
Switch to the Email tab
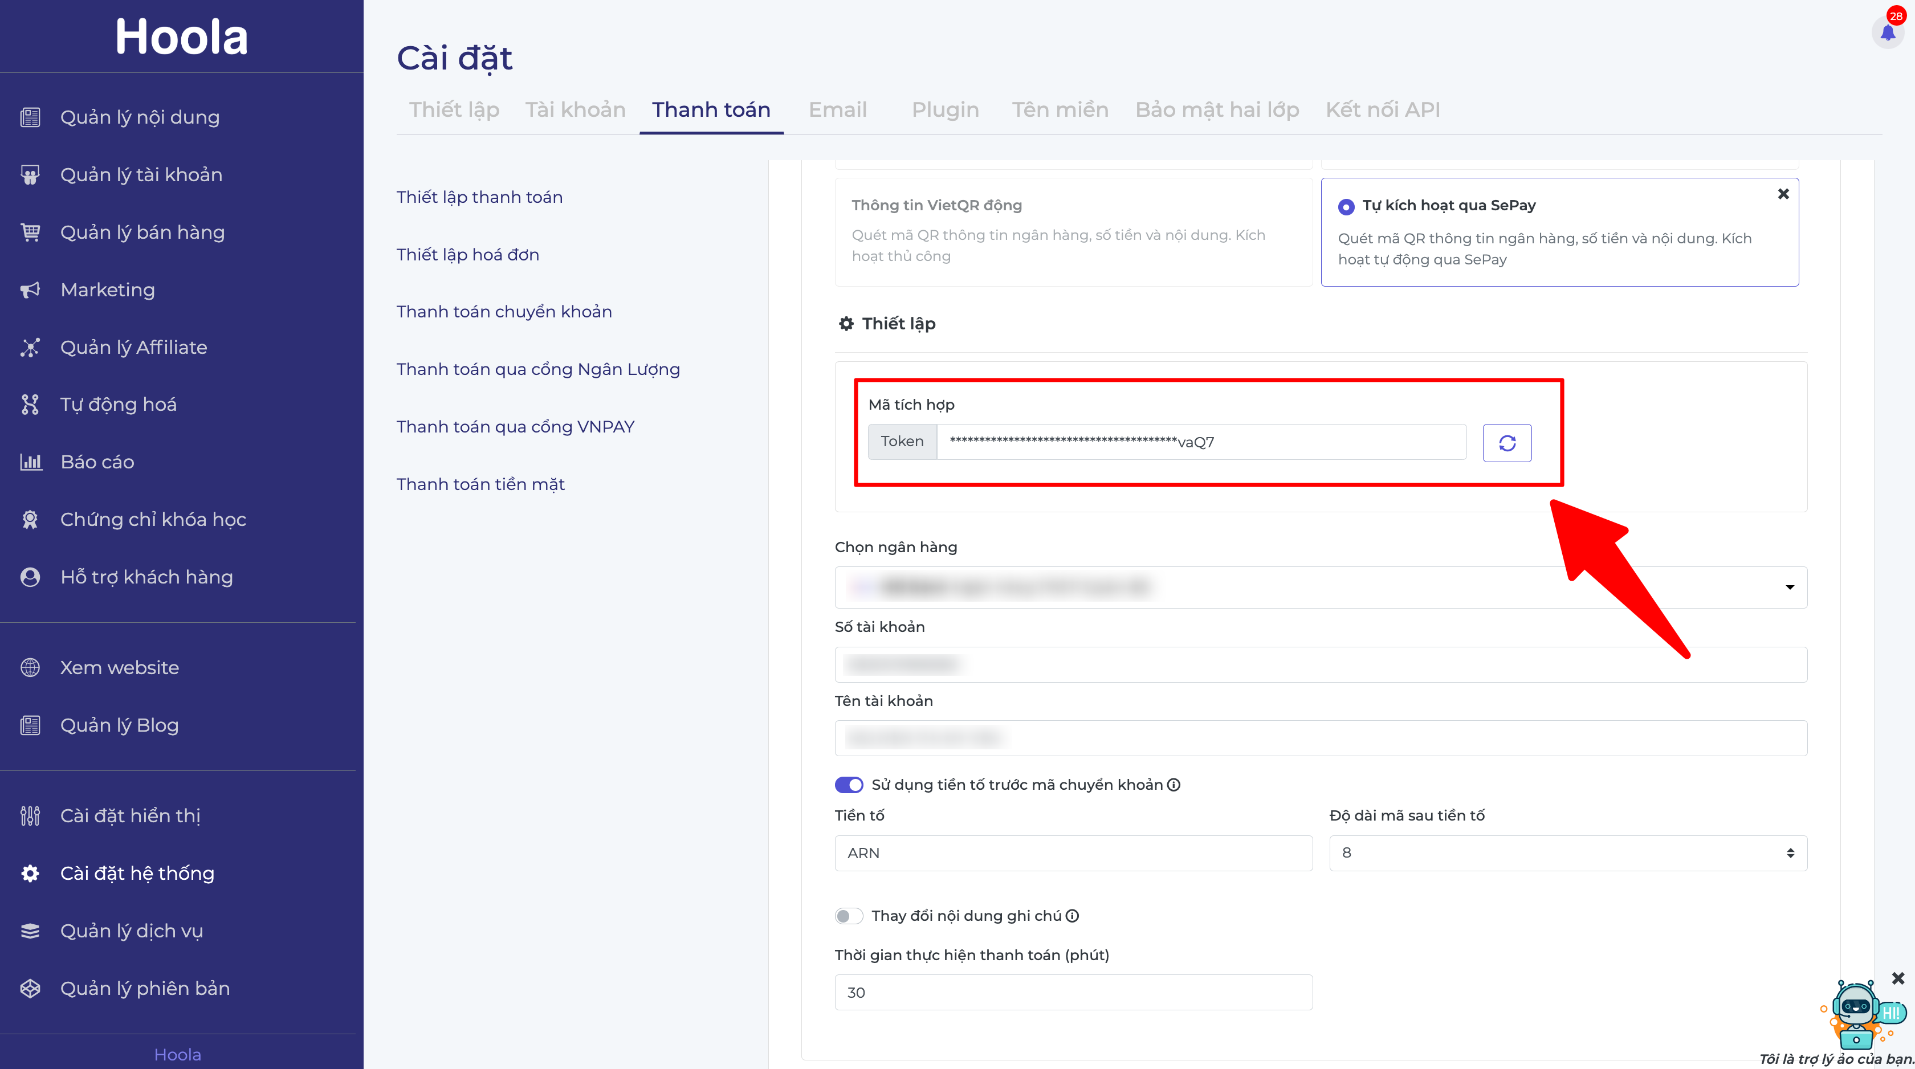pos(837,110)
